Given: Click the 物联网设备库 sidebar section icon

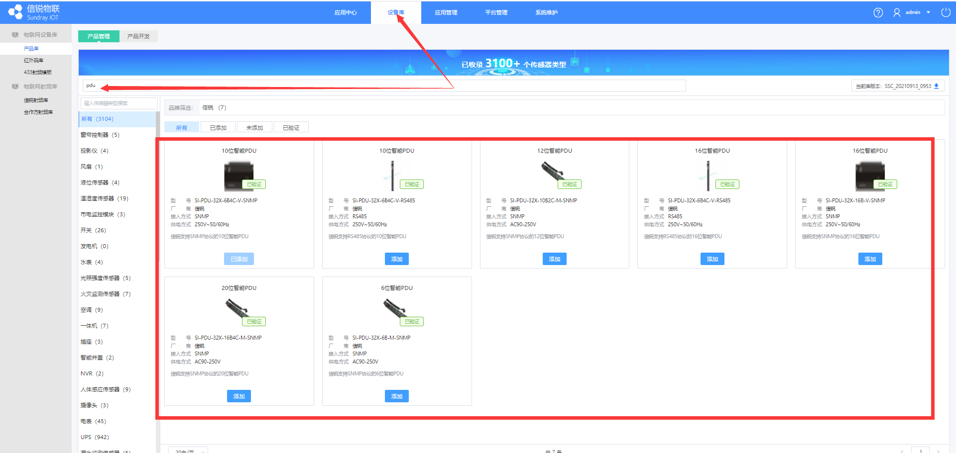Looking at the screenshot, I should [15, 35].
